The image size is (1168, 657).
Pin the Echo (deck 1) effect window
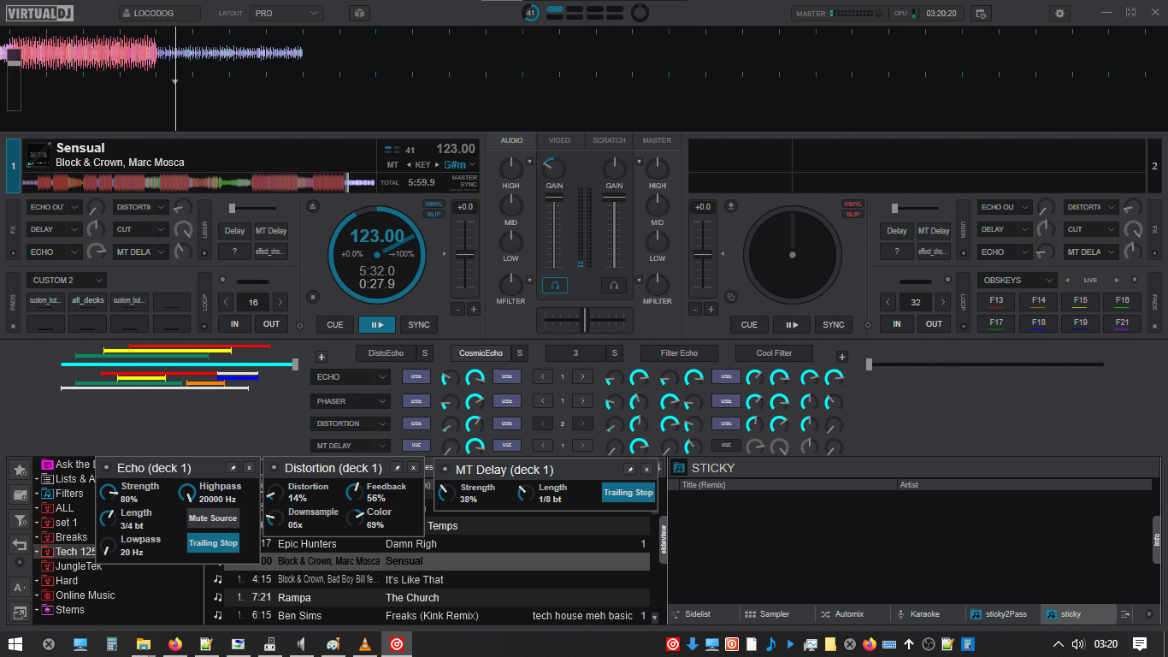coord(233,468)
